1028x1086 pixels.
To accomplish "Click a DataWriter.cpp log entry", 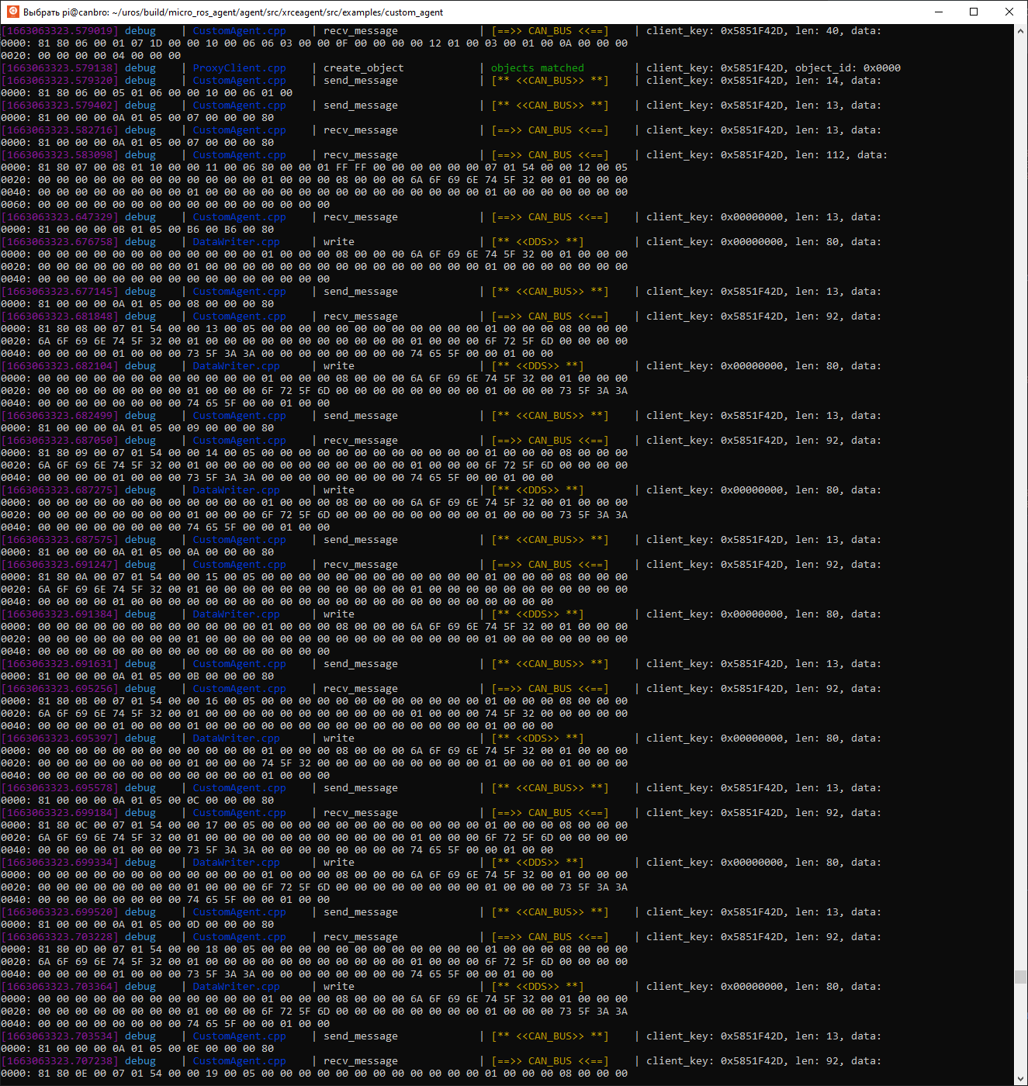I will click(235, 241).
